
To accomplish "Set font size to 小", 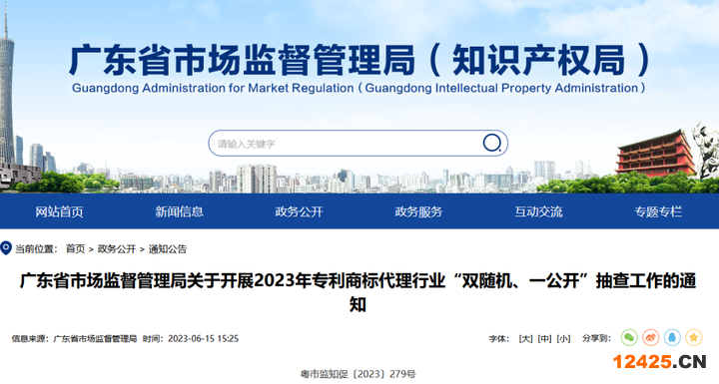I will pyautogui.click(x=563, y=339).
